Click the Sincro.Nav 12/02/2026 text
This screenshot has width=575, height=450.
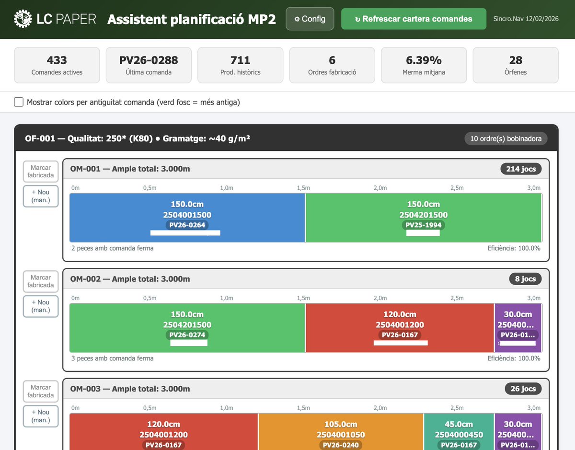526,19
